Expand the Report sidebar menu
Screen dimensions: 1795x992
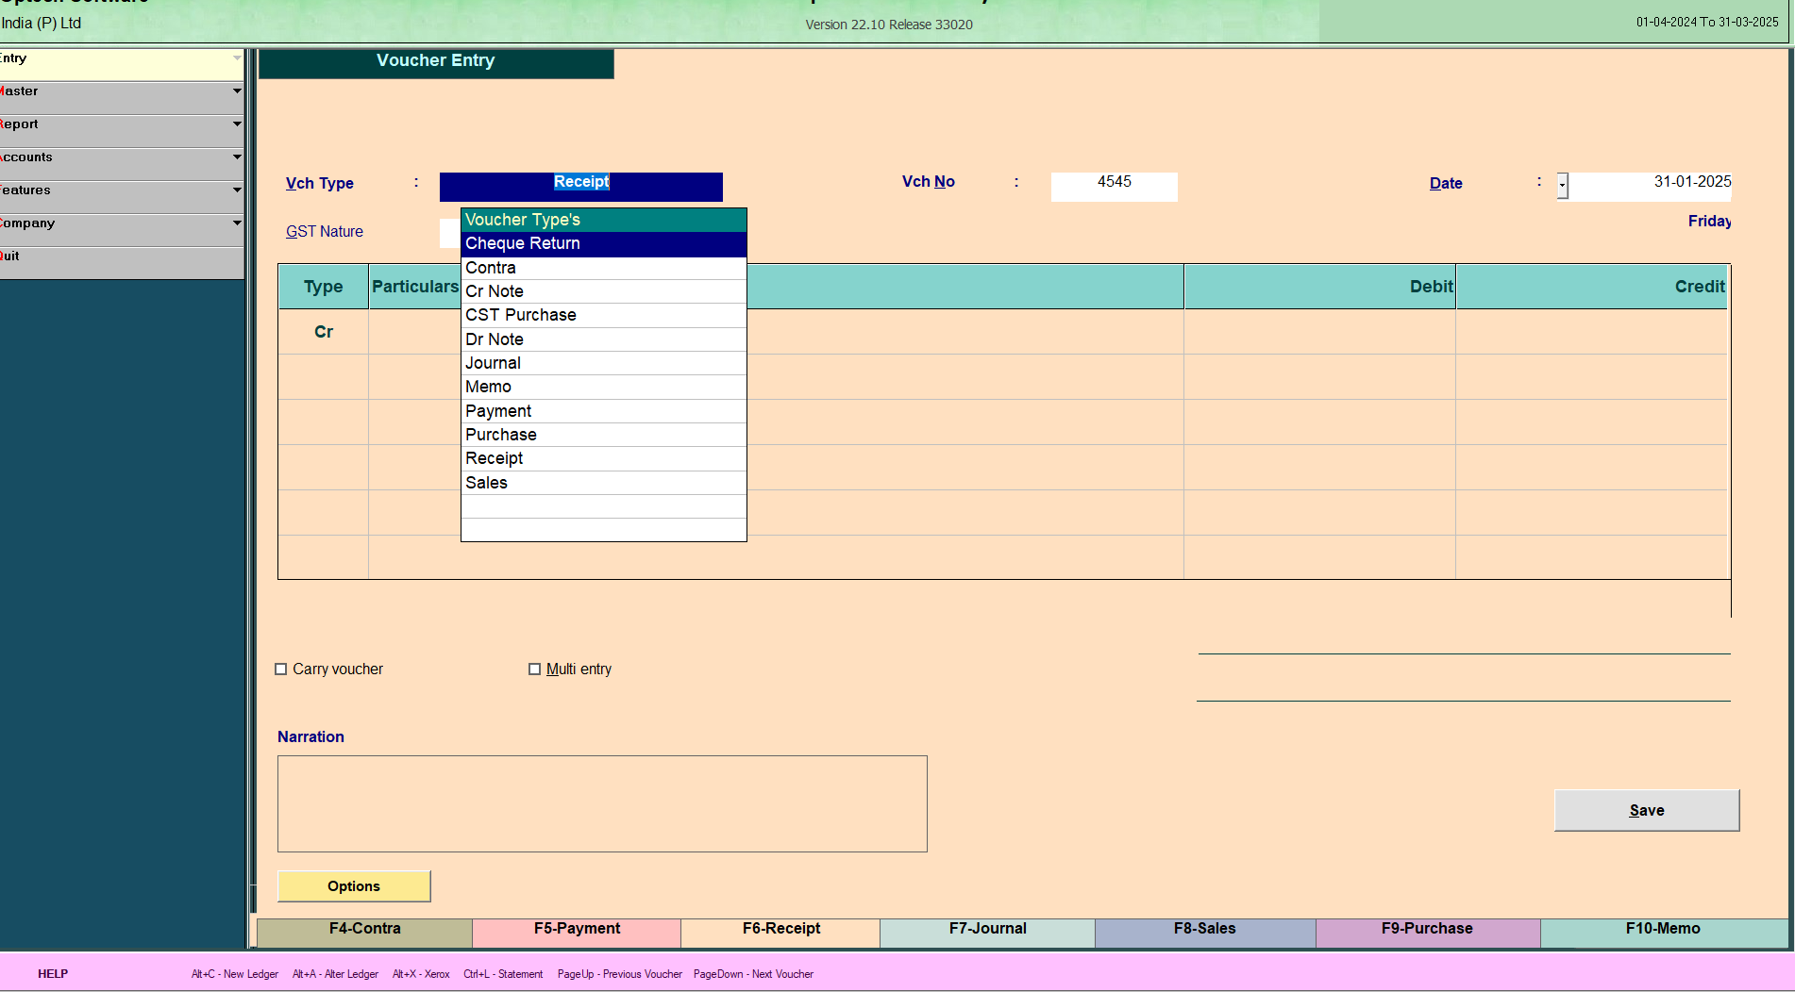pyautogui.click(x=121, y=125)
